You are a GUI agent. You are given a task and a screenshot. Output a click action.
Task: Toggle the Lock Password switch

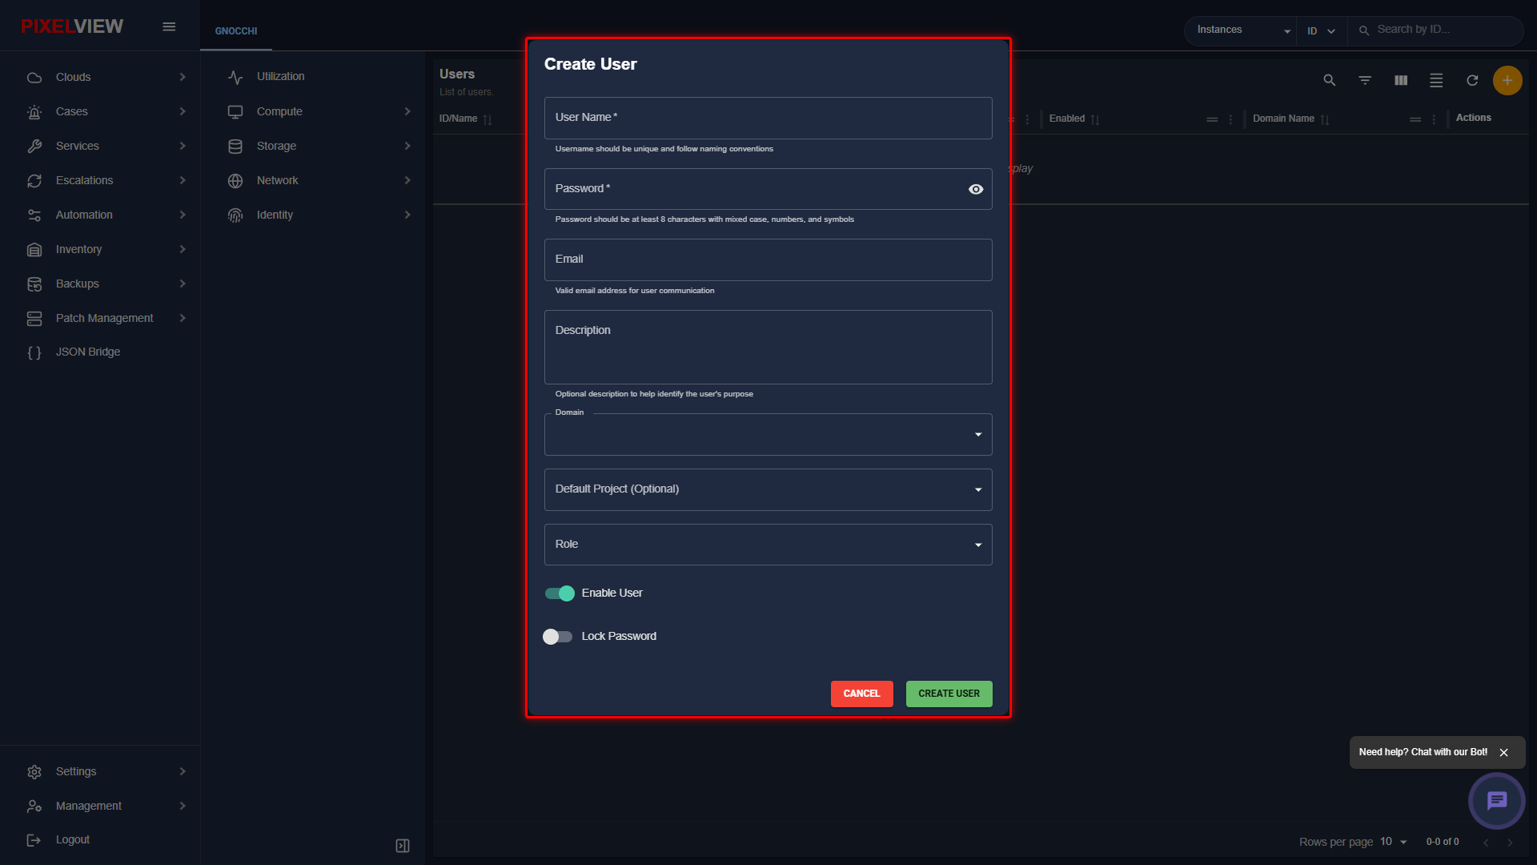click(x=558, y=637)
